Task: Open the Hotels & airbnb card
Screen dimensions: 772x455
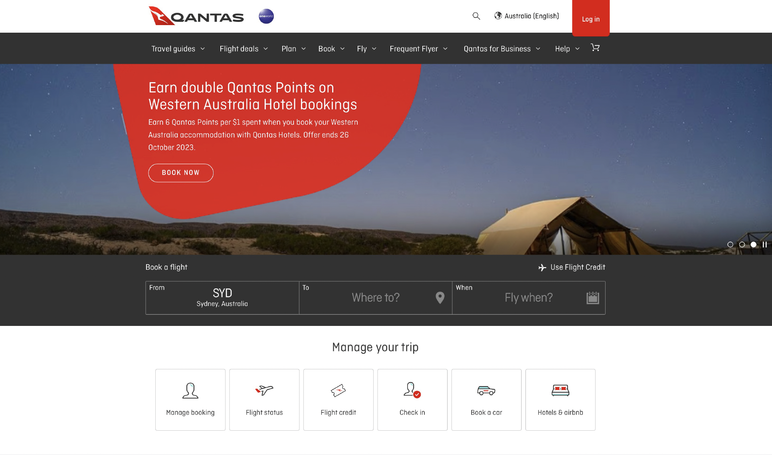Action: point(560,400)
